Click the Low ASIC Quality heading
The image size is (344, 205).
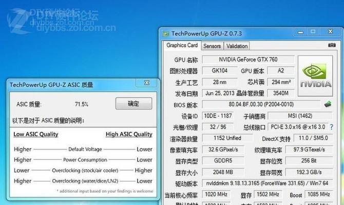(x=36, y=134)
